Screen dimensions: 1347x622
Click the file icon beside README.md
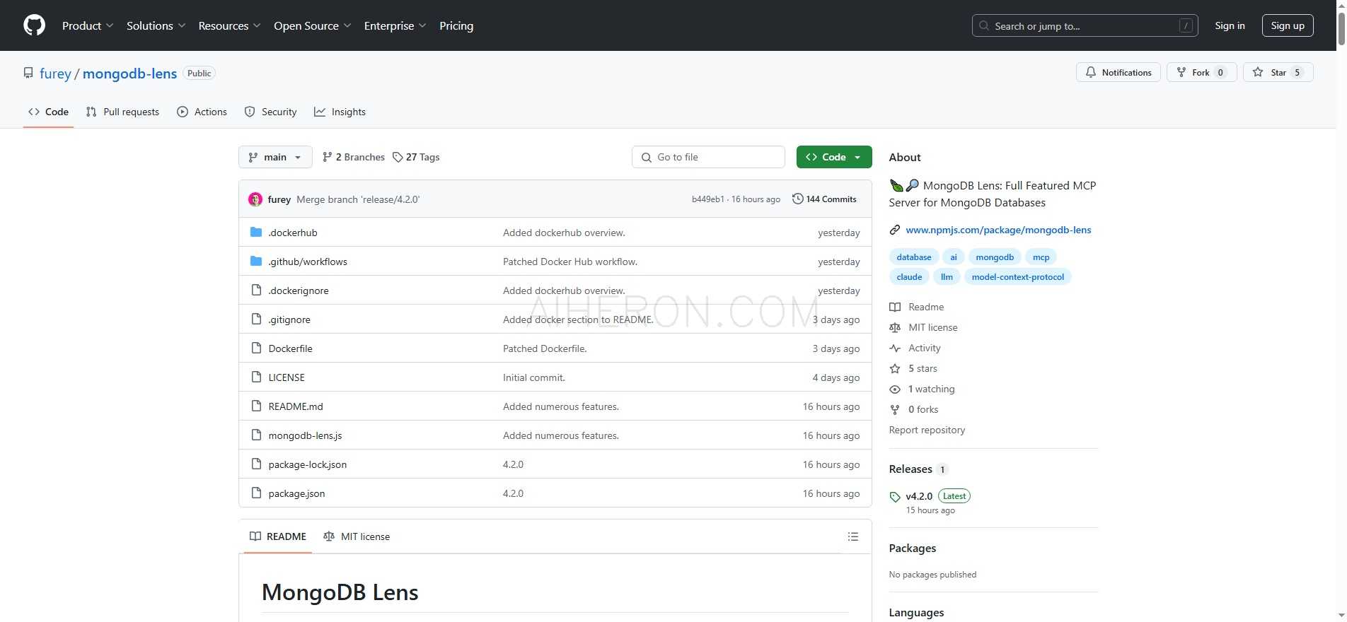[256, 406]
